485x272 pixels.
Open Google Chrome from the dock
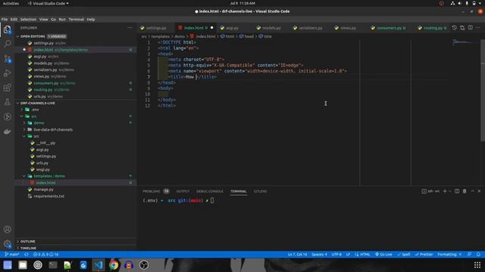click(114, 265)
